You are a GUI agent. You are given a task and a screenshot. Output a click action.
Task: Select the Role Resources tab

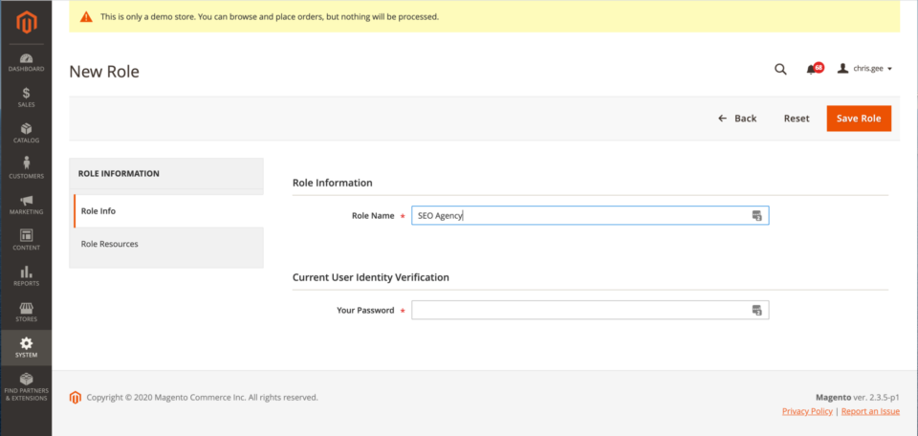coord(167,244)
